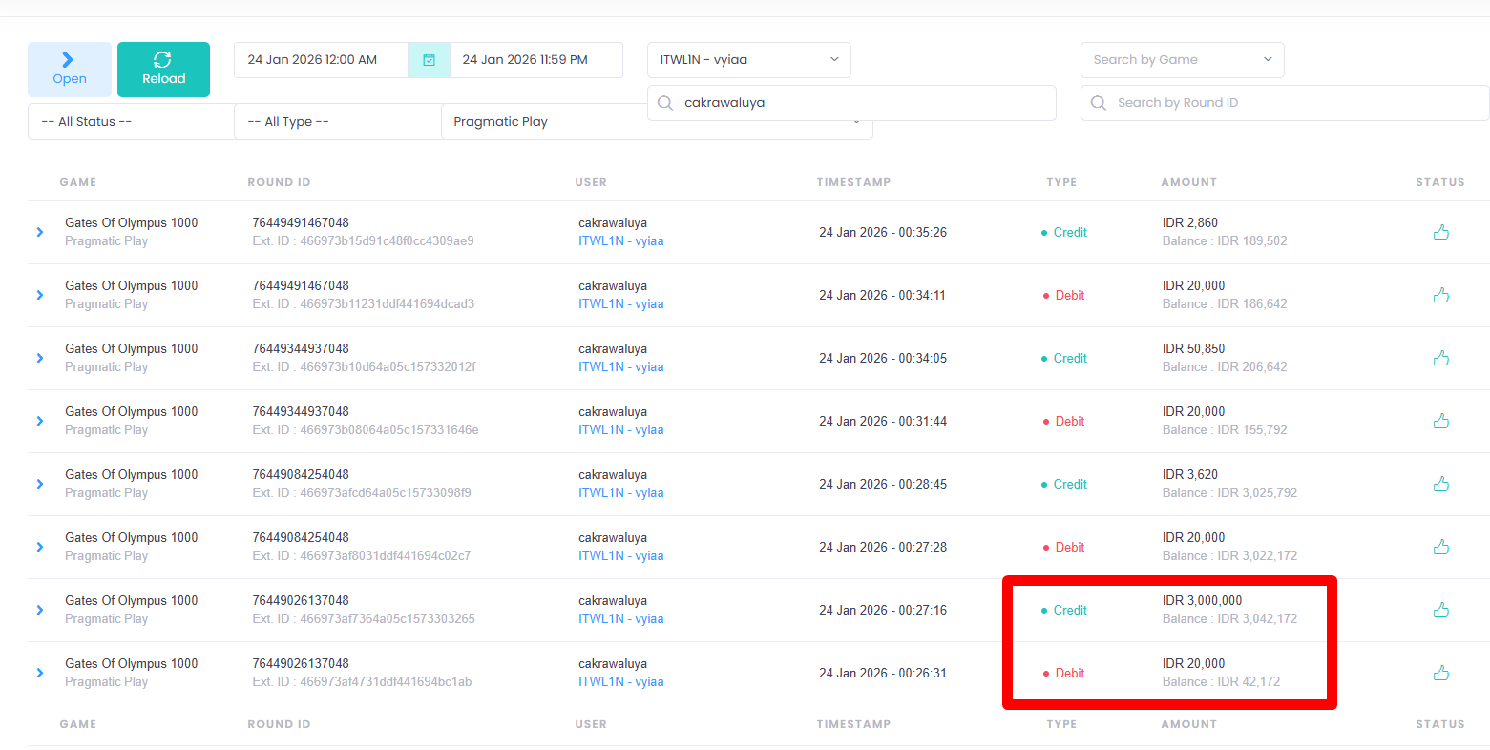The image size is (1490, 750).
Task: Click the magnifier icon in username search
Action: (665, 103)
